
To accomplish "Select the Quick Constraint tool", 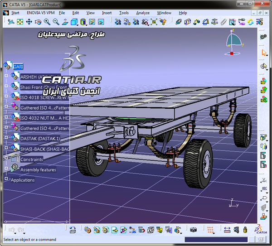I will 233,22.
